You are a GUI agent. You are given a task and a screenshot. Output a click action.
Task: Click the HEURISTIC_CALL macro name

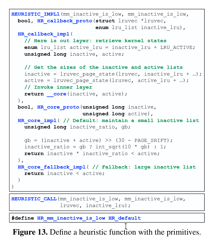[34, 199]
